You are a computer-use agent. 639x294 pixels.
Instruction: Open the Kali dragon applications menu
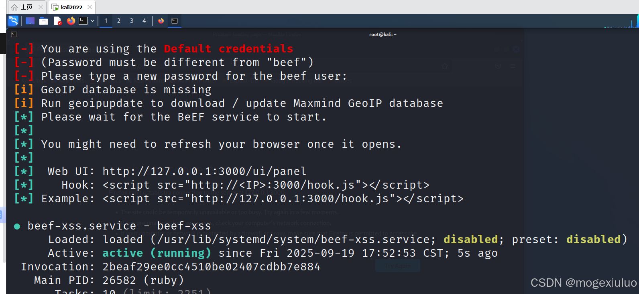coord(13,21)
